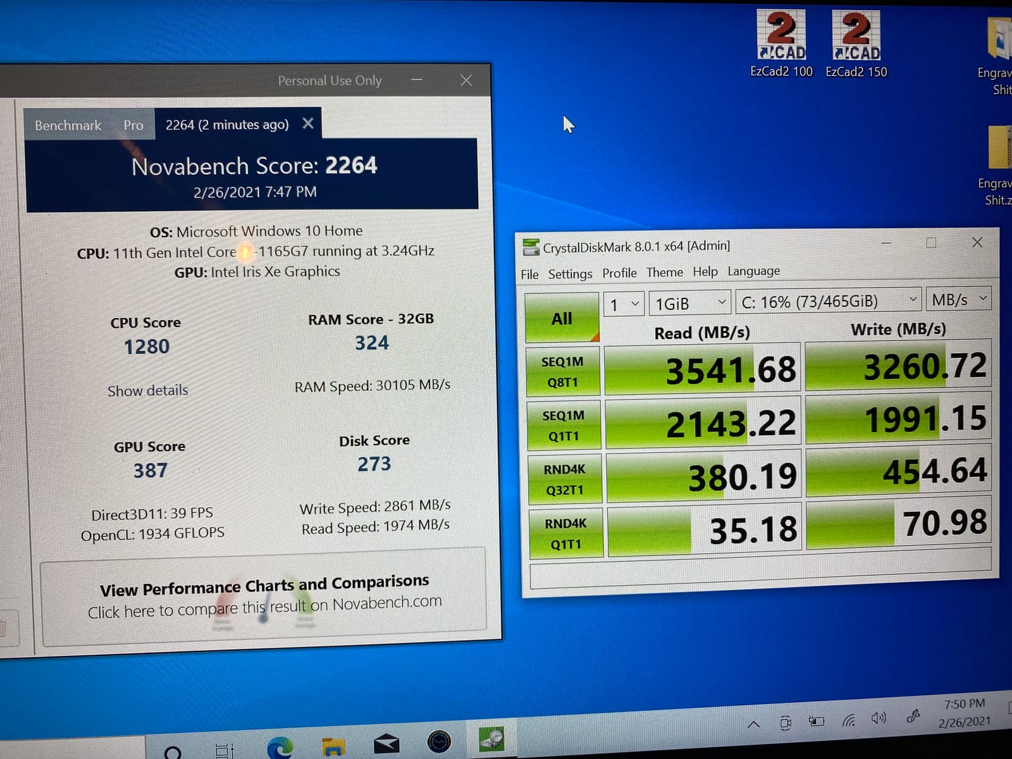
Task: Click the GPU Score value 387
Action: 151,471
